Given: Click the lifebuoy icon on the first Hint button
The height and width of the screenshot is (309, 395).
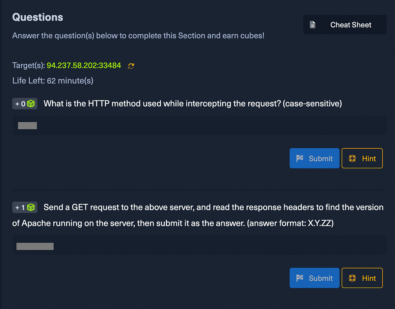Looking at the screenshot, I should (352, 158).
